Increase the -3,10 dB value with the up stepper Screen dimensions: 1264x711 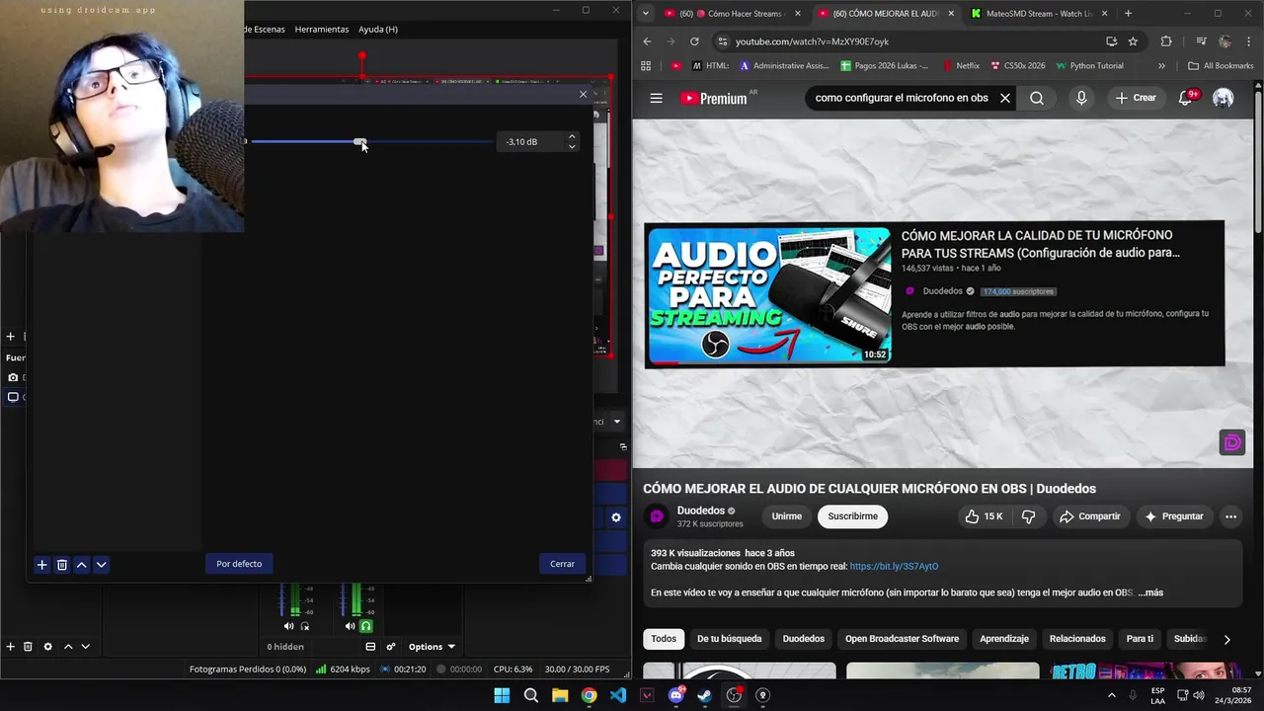572,137
